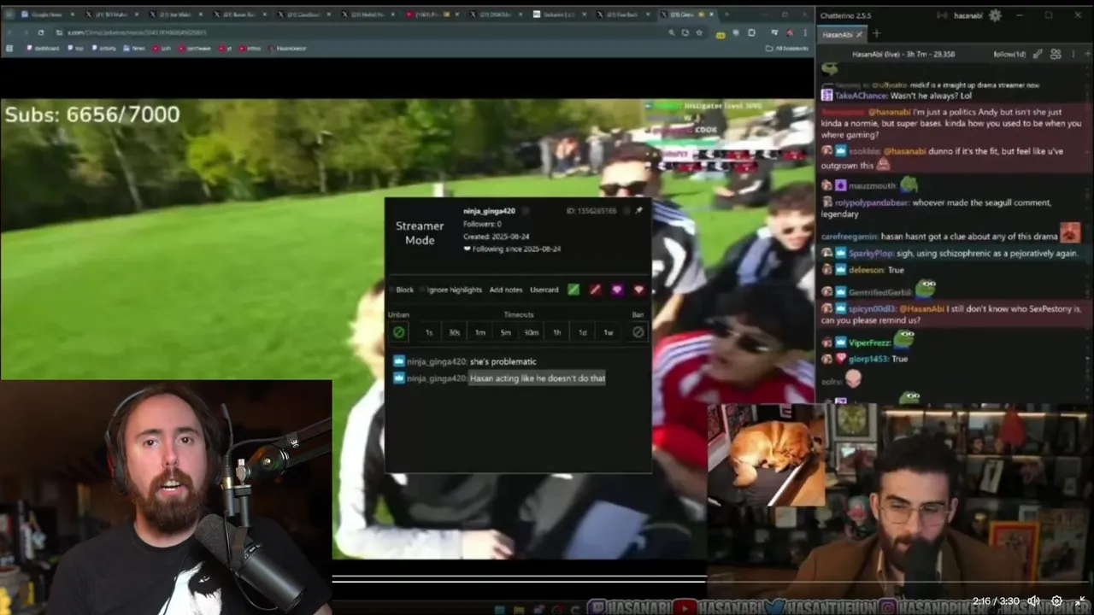Click the browser back arrow

(x=9, y=32)
